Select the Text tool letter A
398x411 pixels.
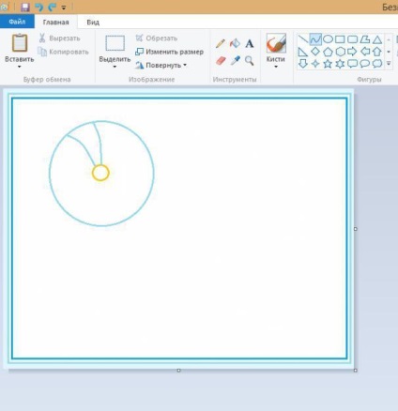(250, 43)
